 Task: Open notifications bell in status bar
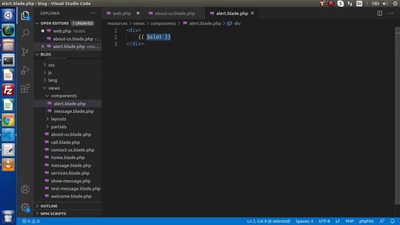click(x=392, y=221)
